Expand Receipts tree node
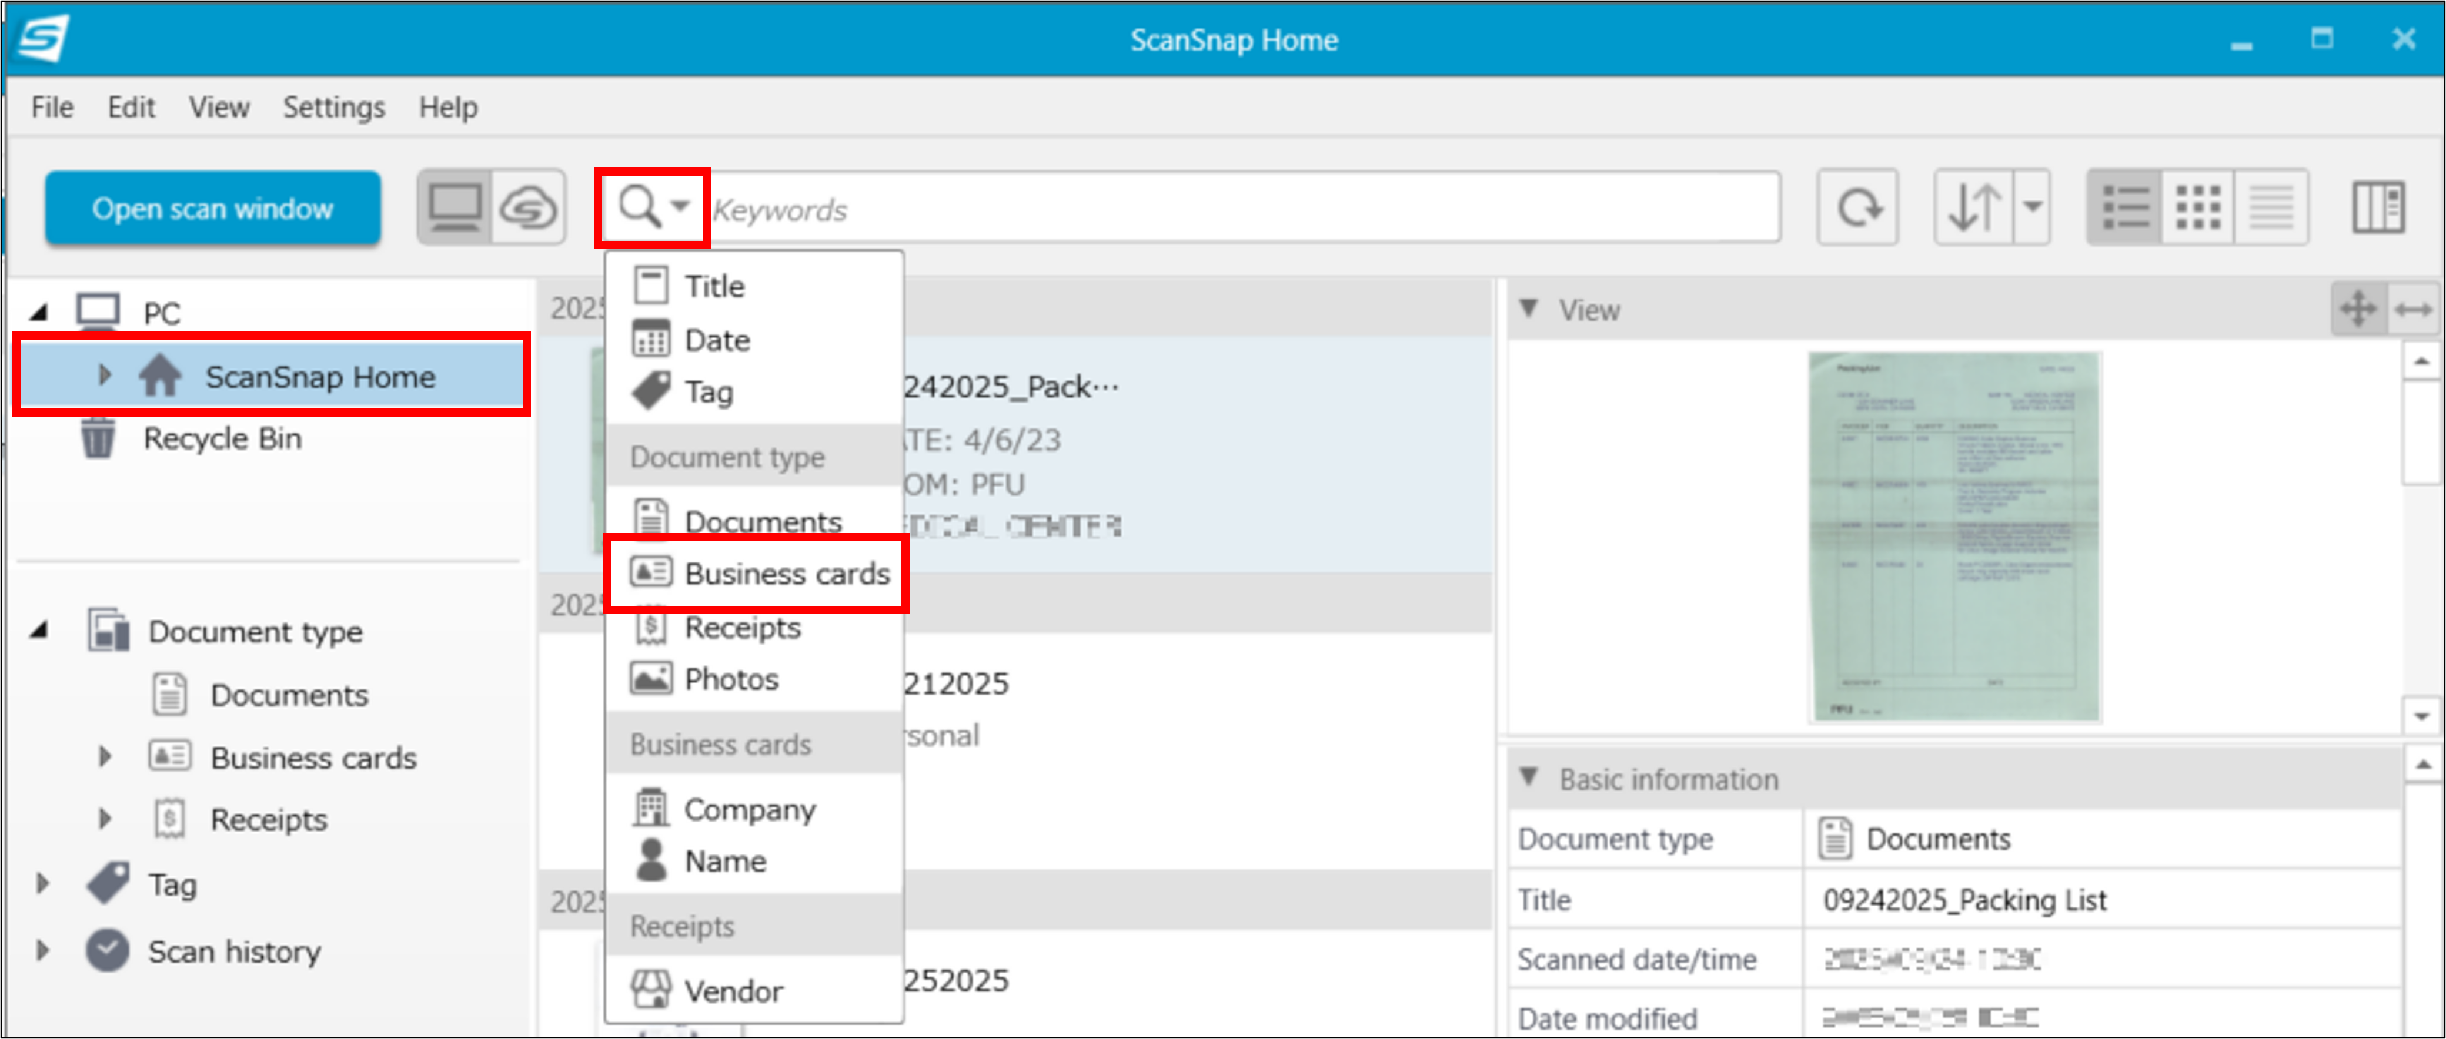The image size is (2446, 1039). 105,818
